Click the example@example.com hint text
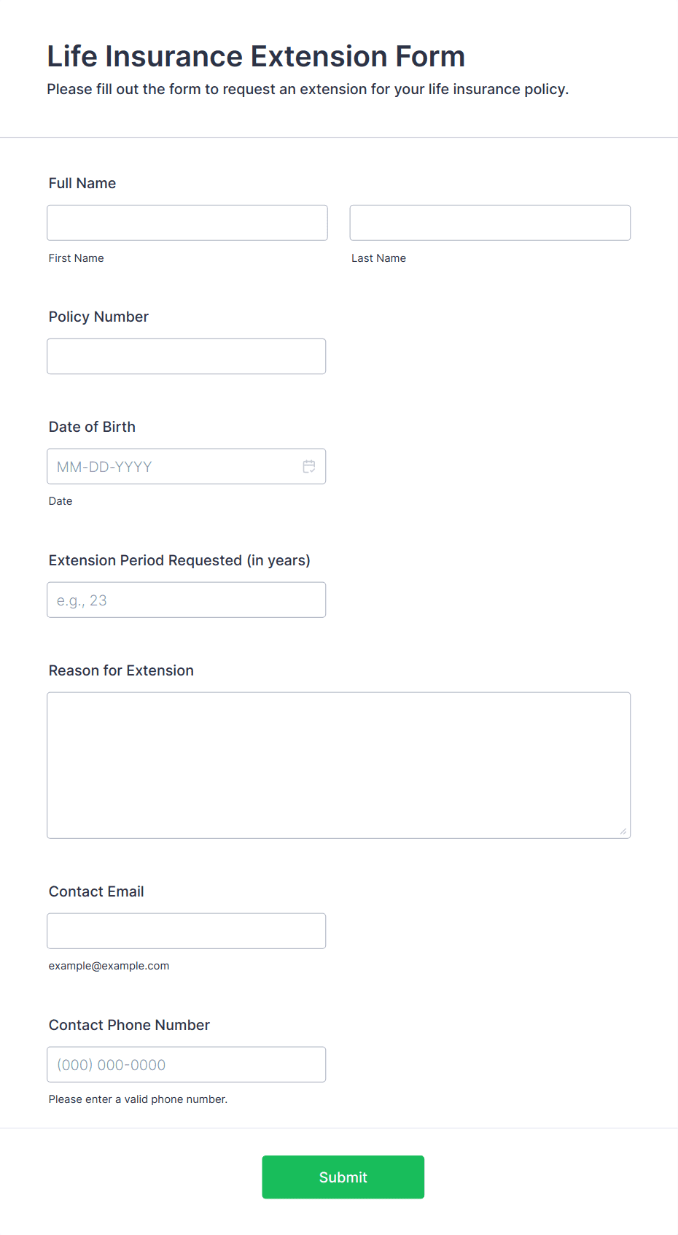This screenshot has width=678, height=1235. click(x=109, y=966)
